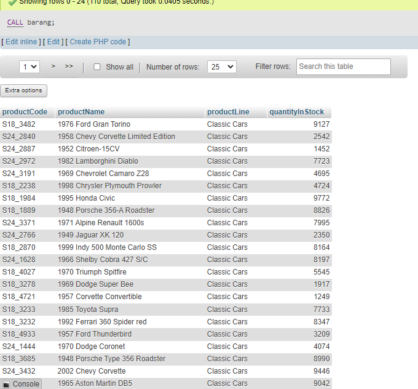Click the Edit inline link
This screenshot has width=418, height=389.
tap(22, 42)
